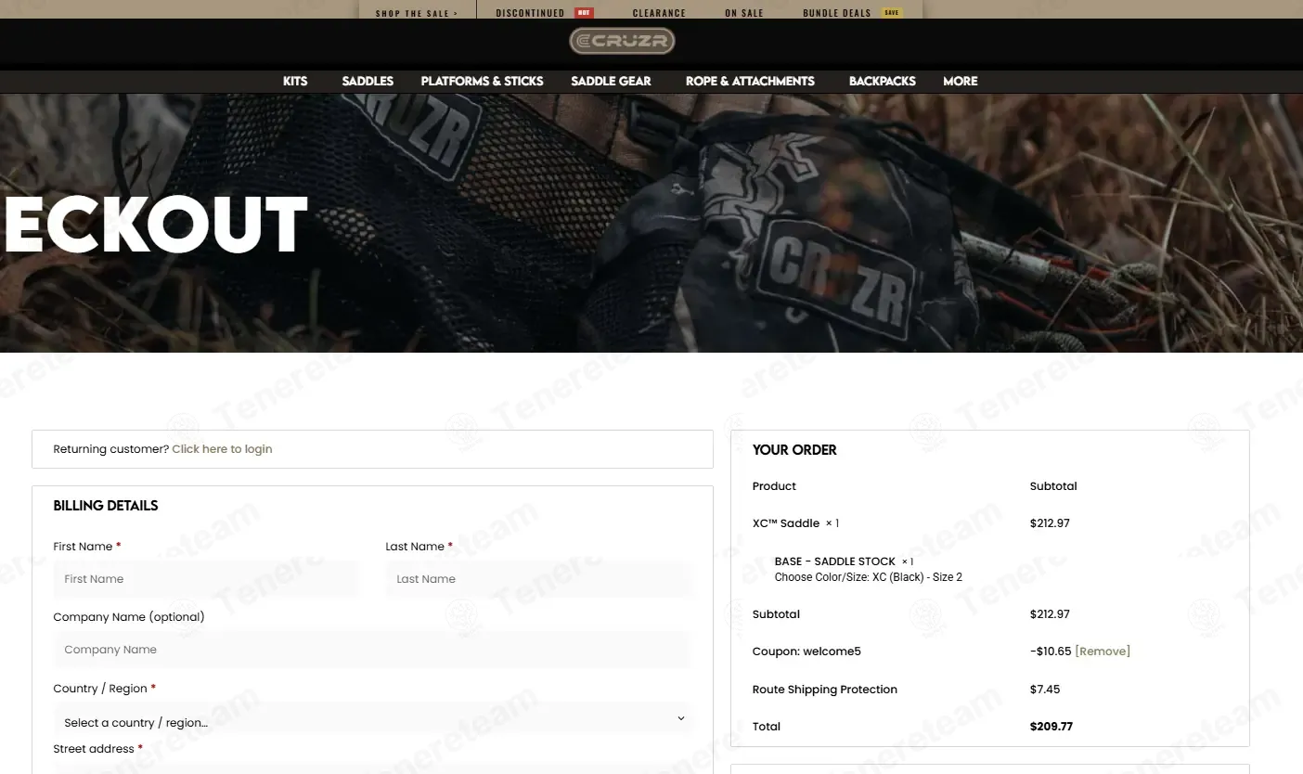The image size is (1303, 774).
Task: Open Platforms & Sticks menu
Action: point(482,81)
